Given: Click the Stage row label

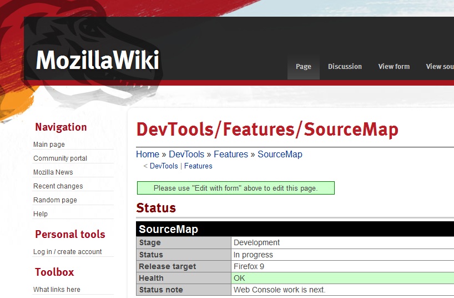Looking at the screenshot, I should (150, 242).
